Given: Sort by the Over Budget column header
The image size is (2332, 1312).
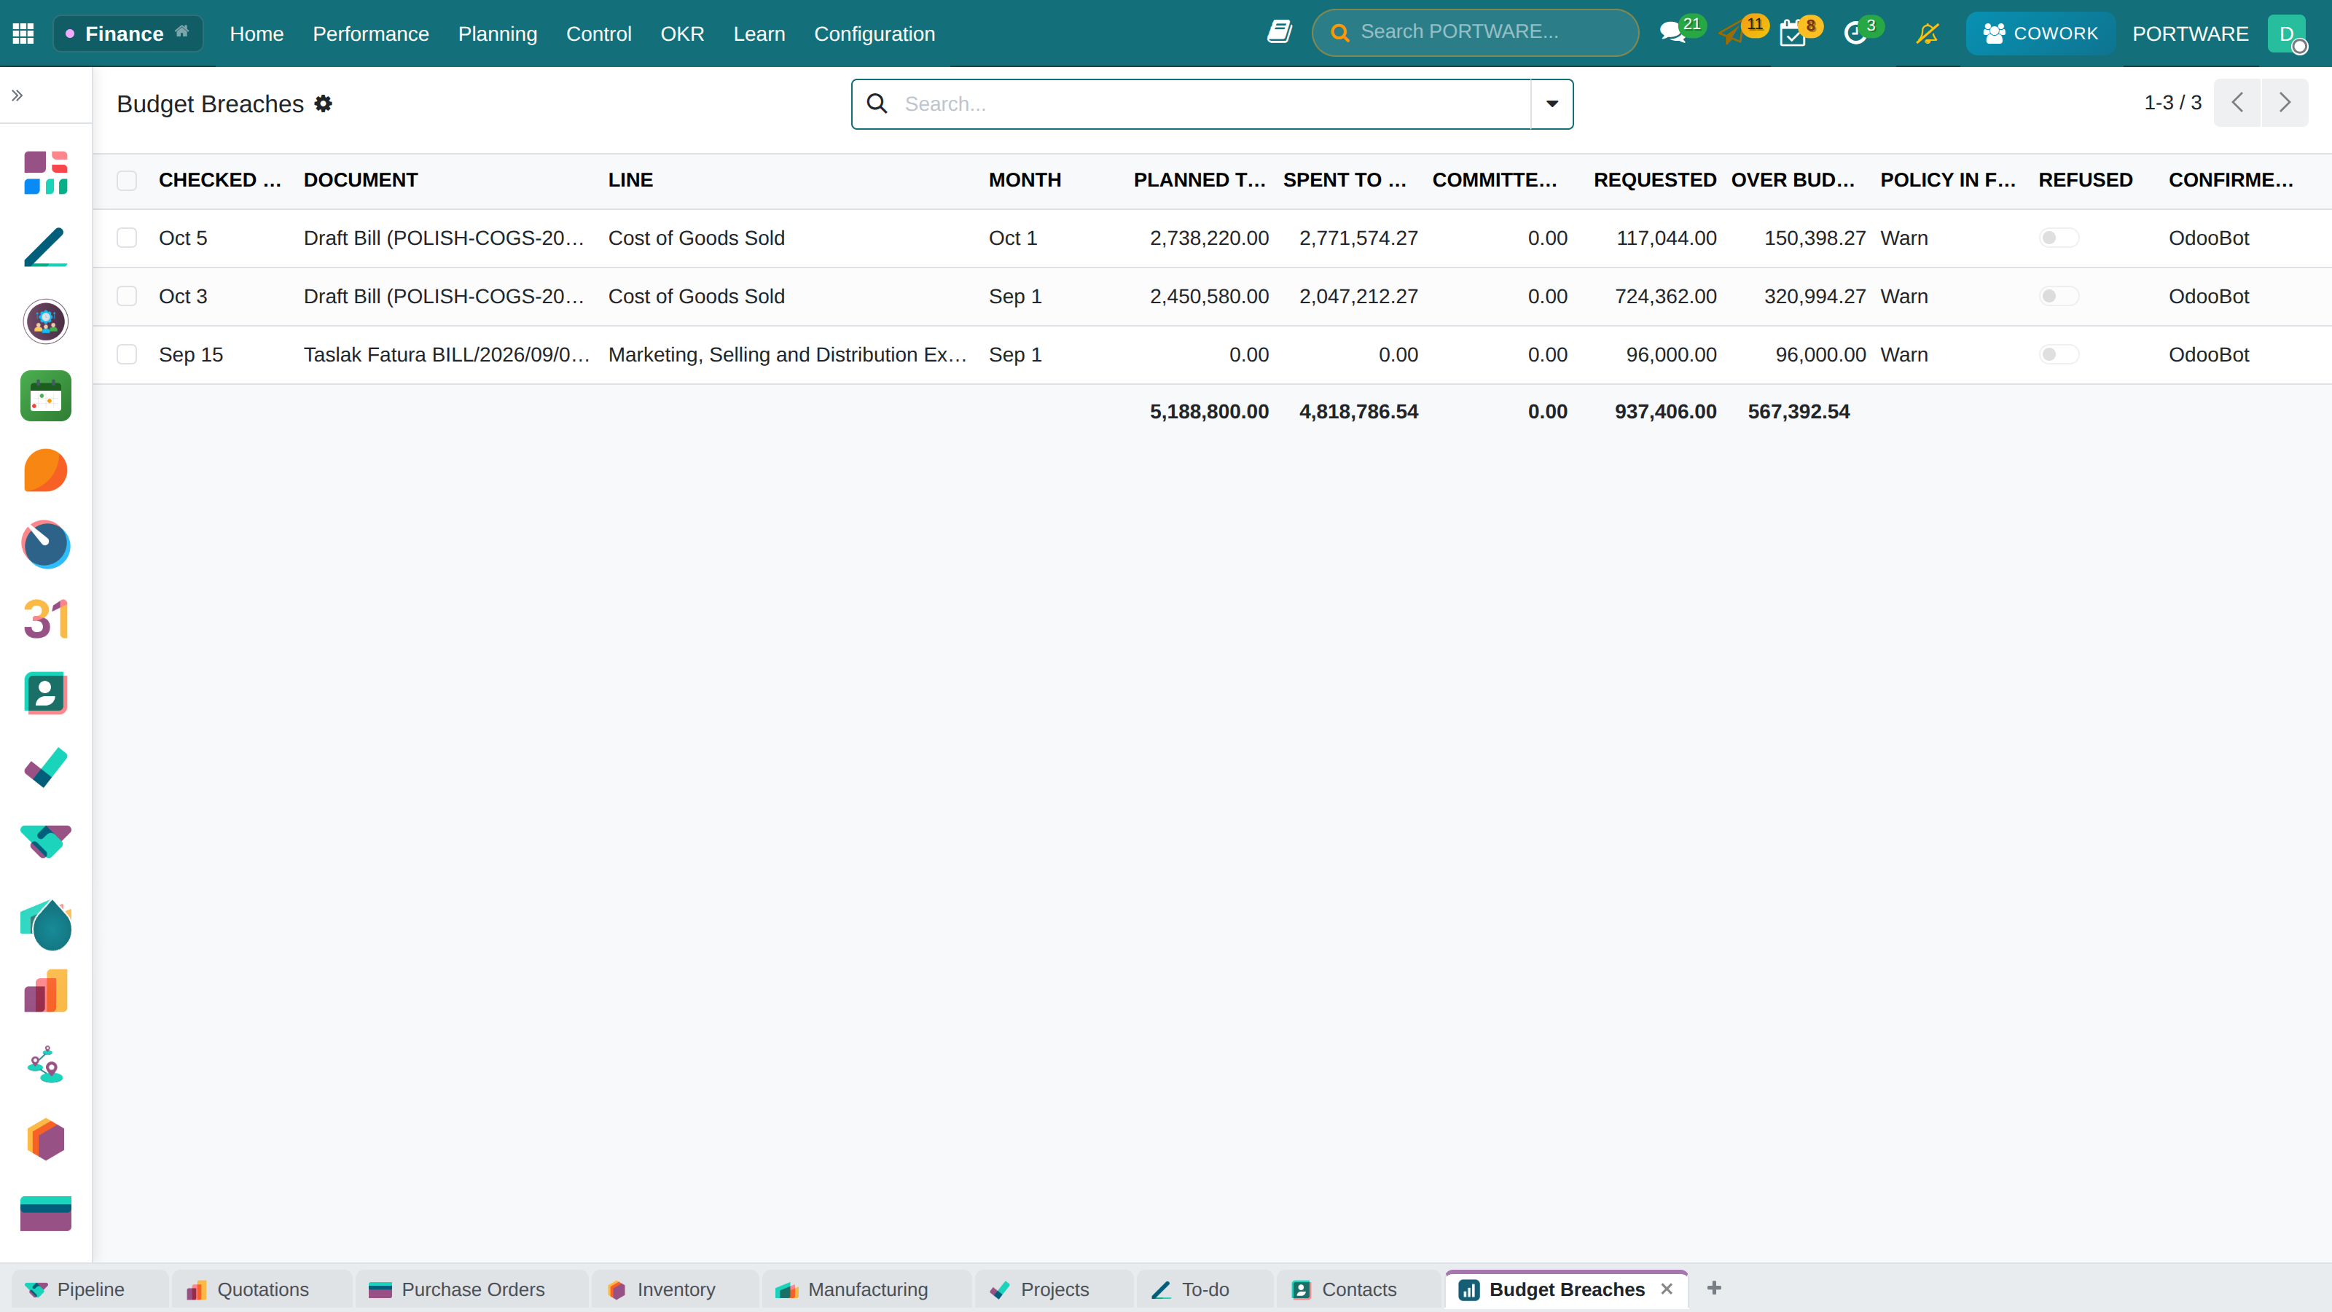Looking at the screenshot, I should tap(1793, 180).
